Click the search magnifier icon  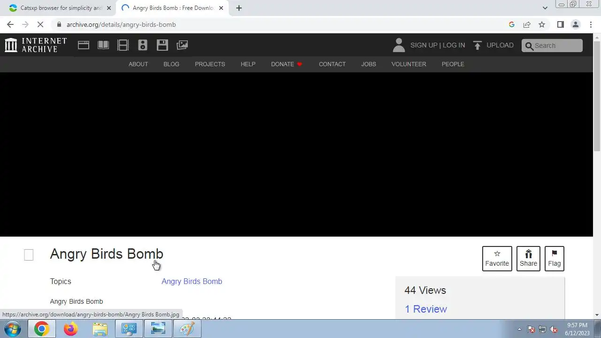529,46
